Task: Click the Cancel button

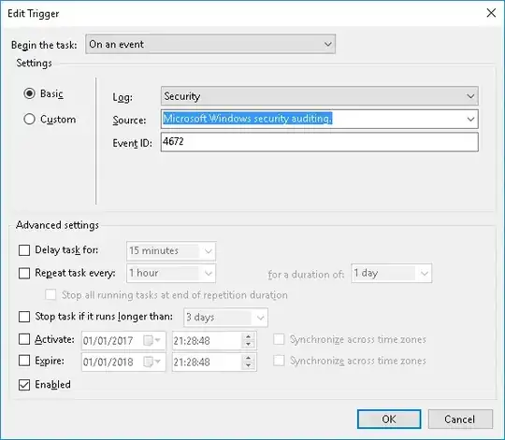Action: pyautogui.click(x=460, y=419)
